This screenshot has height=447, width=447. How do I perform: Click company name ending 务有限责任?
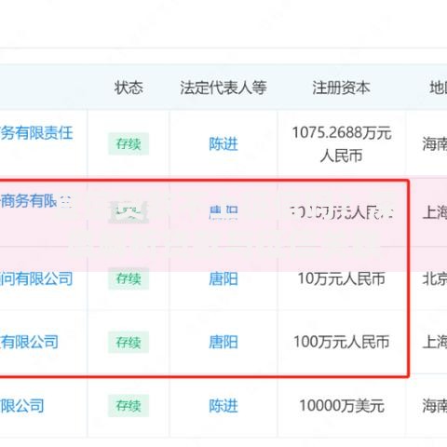[36, 133]
